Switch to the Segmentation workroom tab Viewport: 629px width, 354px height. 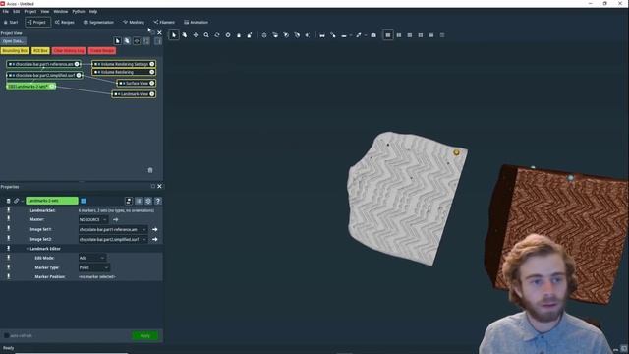(x=98, y=22)
